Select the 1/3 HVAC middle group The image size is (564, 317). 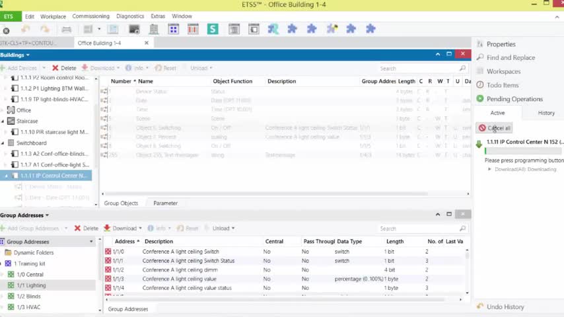click(x=28, y=307)
